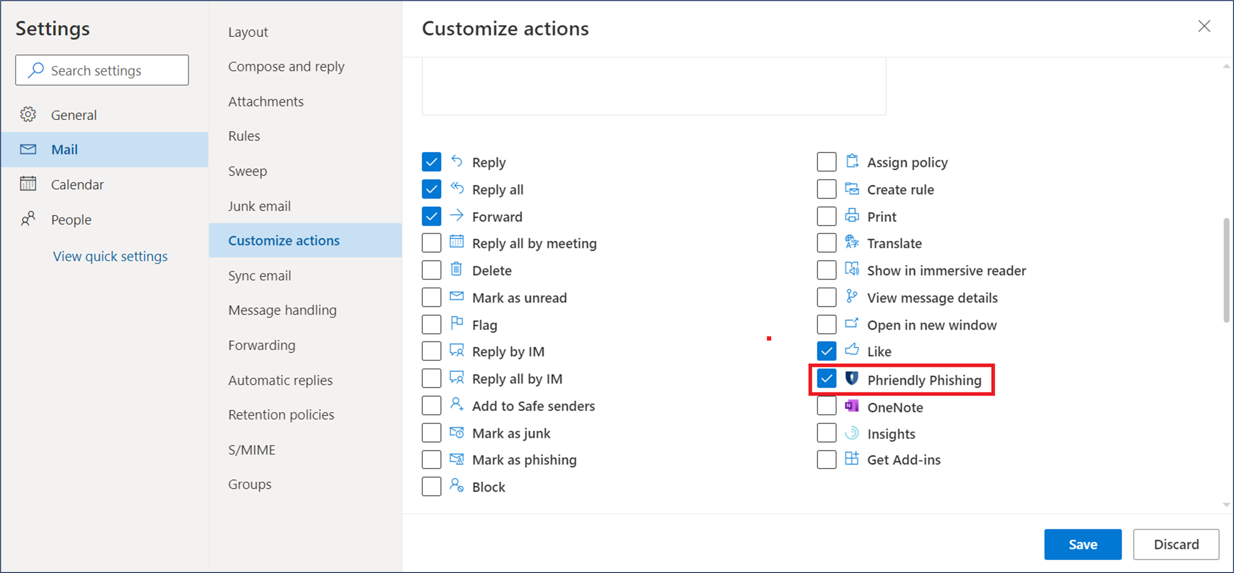Click the Mark as junk icon
Image resolution: width=1234 pixels, height=573 pixels.
[456, 432]
